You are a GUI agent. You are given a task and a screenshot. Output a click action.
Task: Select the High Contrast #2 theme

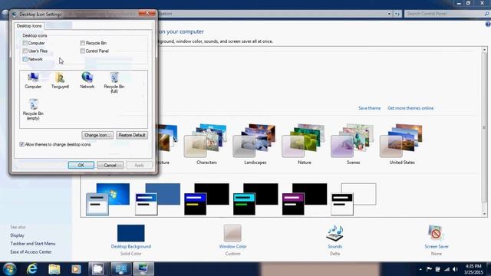point(255,199)
